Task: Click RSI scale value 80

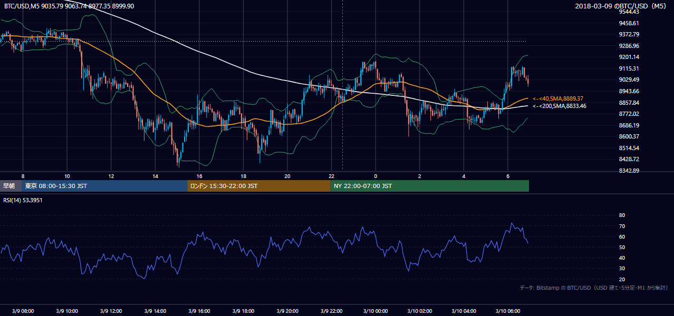Action: click(622, 215)
